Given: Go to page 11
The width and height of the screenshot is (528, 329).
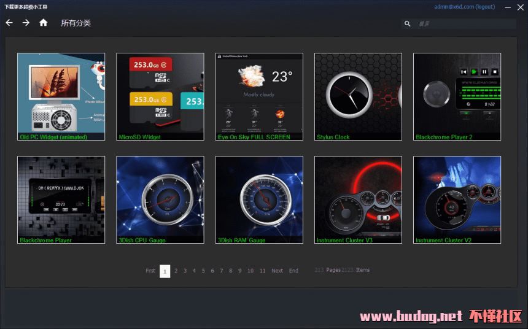Looking at the screenshot, I should 262,271.
